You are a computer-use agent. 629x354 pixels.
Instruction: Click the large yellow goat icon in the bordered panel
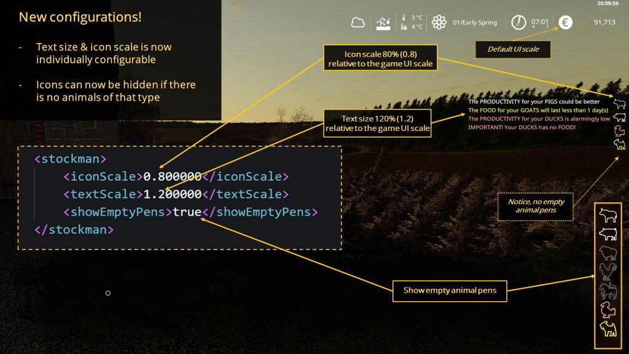point(608,329)
